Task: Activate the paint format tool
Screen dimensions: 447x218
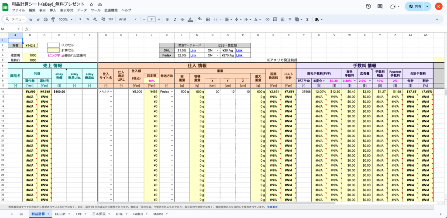Action: coord(53,19)
